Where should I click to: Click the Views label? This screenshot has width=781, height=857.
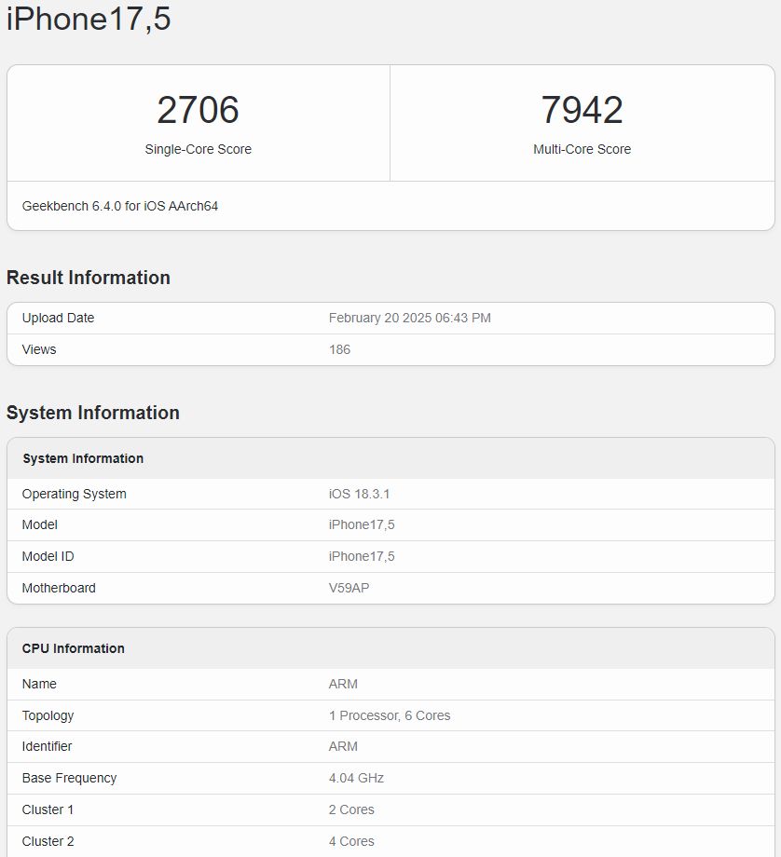pyautogui.click(x=39, y=350)
